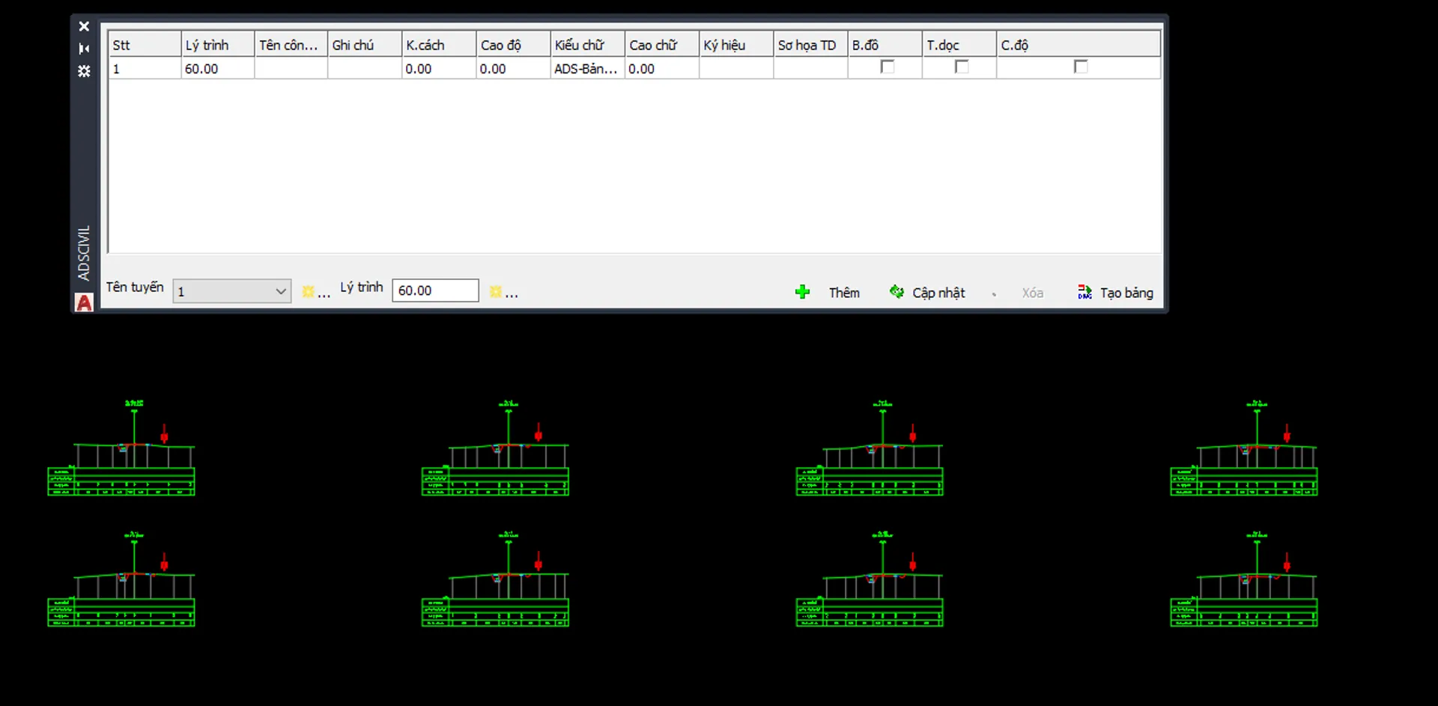The height and width of the screenshot is (706, 1438).
Task: Select the Cao chữ 0.00 cell
Action: 662,68
